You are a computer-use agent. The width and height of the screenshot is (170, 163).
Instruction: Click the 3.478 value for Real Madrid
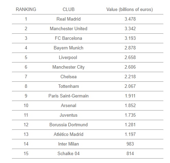130,19
